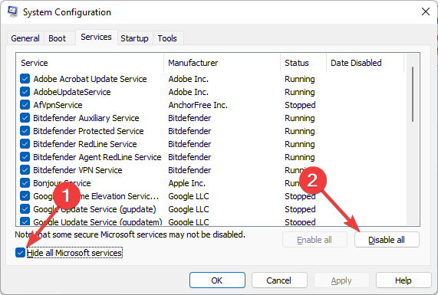438x295 pixels.
Task: Uncheck the AfVpnService checkbox
Action: click(x=25, y=105)
